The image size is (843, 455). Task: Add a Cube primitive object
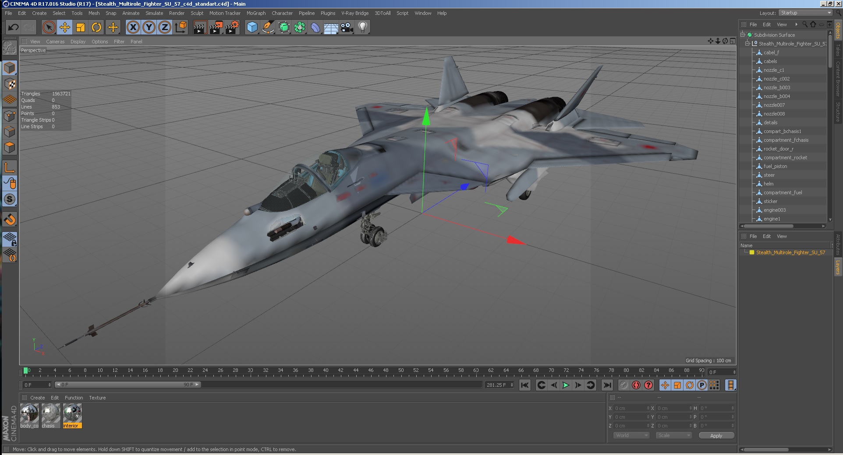252,27
